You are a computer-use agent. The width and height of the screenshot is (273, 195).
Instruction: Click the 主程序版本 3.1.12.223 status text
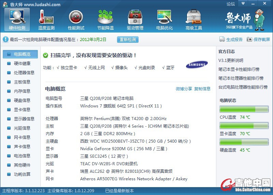click(23, 191)
